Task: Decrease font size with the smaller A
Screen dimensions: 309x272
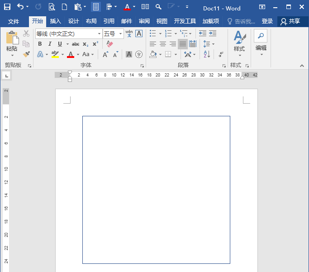Action: 115,54
